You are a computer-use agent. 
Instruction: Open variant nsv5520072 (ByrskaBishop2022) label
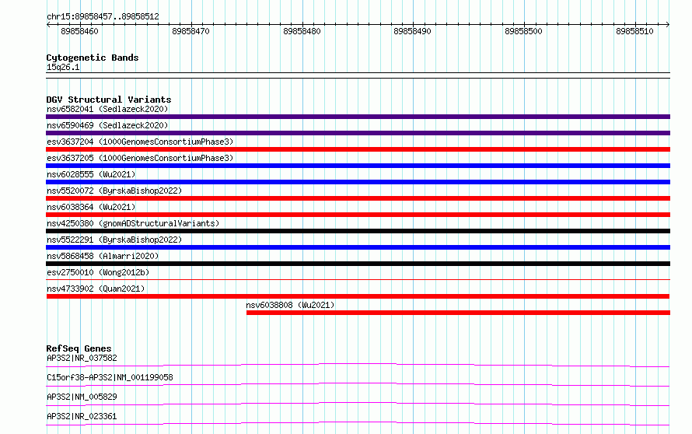tap(114, 191)
